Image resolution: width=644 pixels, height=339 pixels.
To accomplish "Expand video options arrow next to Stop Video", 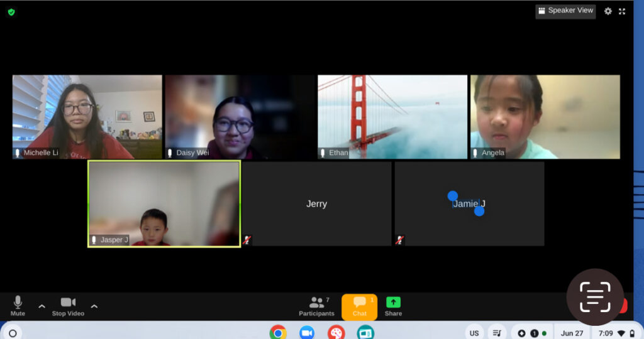I will (x=94, y=306).
